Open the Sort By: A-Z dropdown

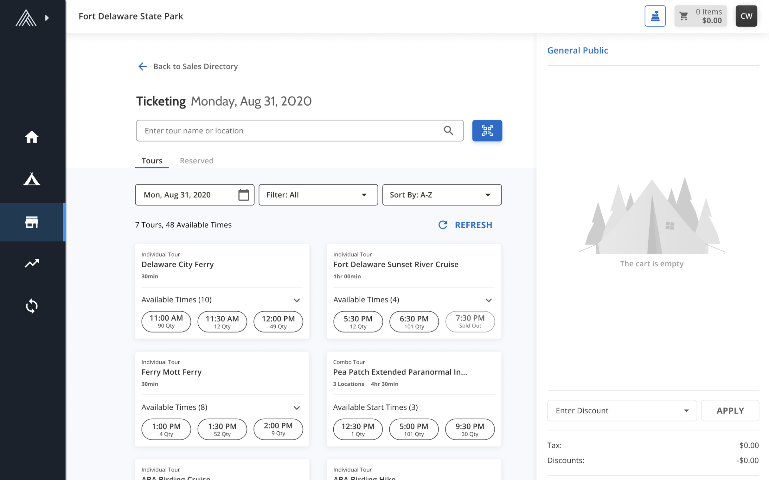click(x=442, y=195)
